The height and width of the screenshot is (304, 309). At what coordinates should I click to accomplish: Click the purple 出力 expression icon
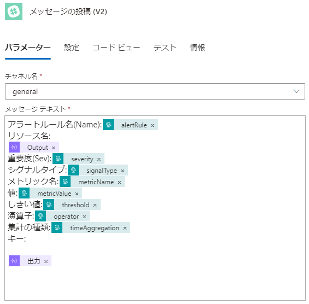pos(14,261)
